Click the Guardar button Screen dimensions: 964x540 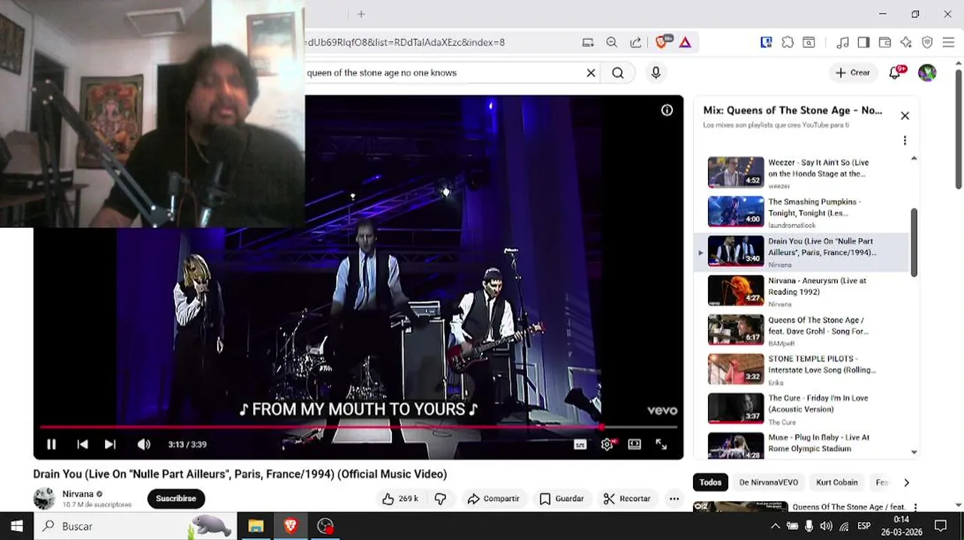(x=562, y=498)
